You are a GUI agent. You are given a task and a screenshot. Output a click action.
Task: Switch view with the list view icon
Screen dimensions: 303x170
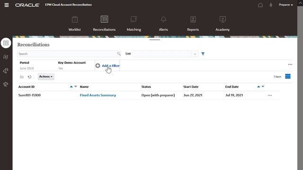[x=288, y=76]
